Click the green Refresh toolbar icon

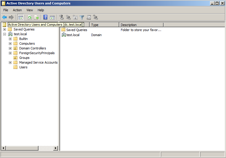(30, 17)
